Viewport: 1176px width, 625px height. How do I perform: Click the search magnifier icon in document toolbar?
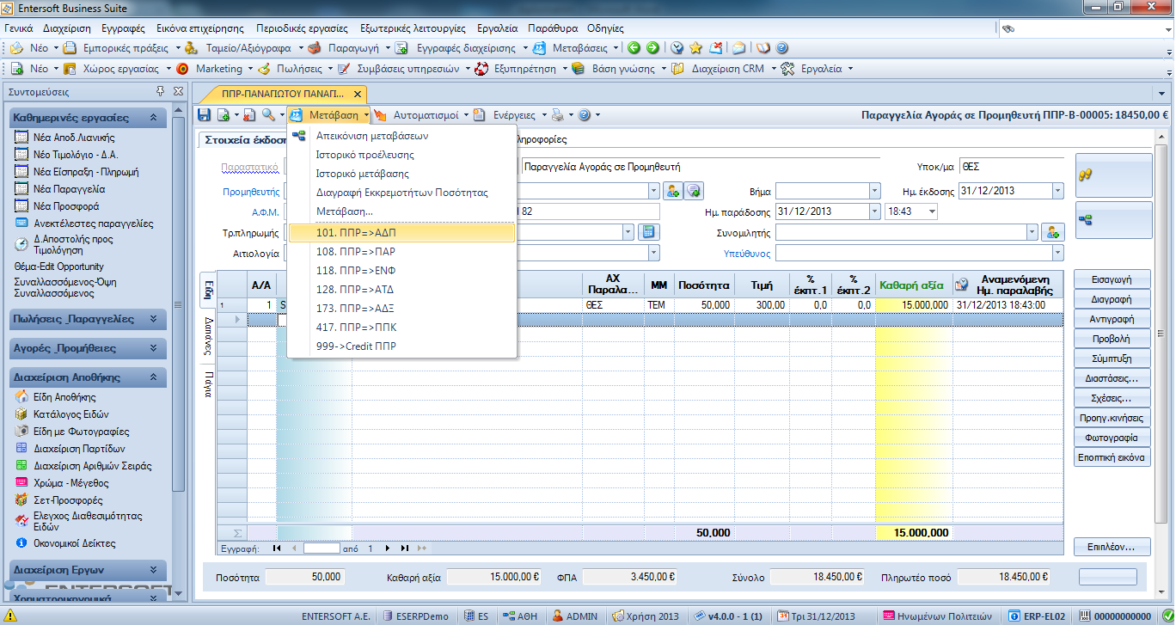pos(268,114)
